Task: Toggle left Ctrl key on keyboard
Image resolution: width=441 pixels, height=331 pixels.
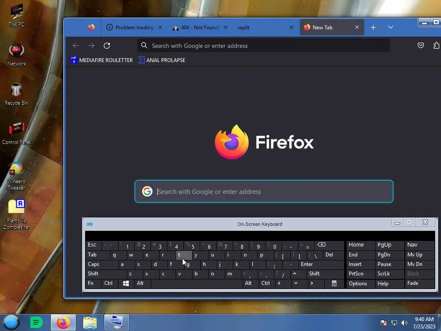Action: [x=110, y=284]
